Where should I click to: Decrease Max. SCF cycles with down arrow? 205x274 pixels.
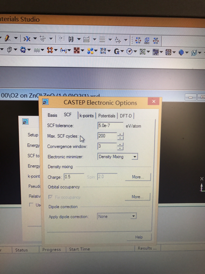click(x=120, y=138)
